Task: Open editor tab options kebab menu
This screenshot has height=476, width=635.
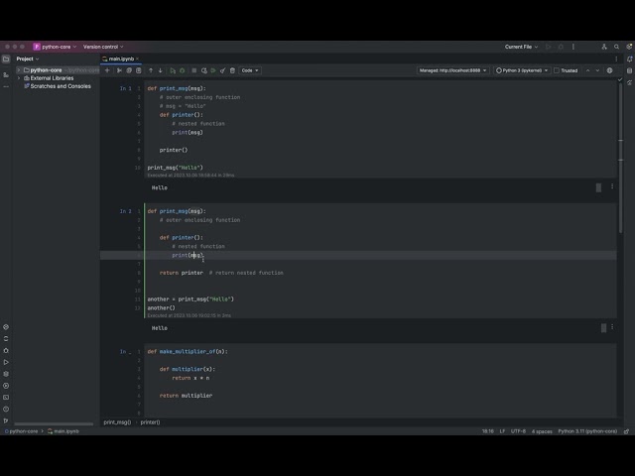Action: 616,59
